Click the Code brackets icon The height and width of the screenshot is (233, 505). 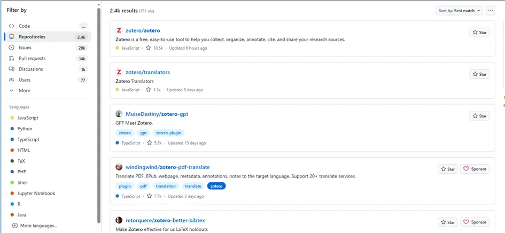(x=12, y=26)
